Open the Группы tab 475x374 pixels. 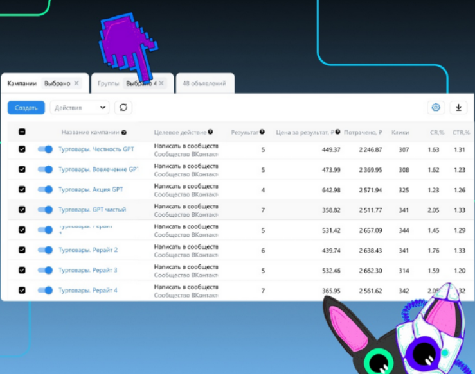pos(108,83)
